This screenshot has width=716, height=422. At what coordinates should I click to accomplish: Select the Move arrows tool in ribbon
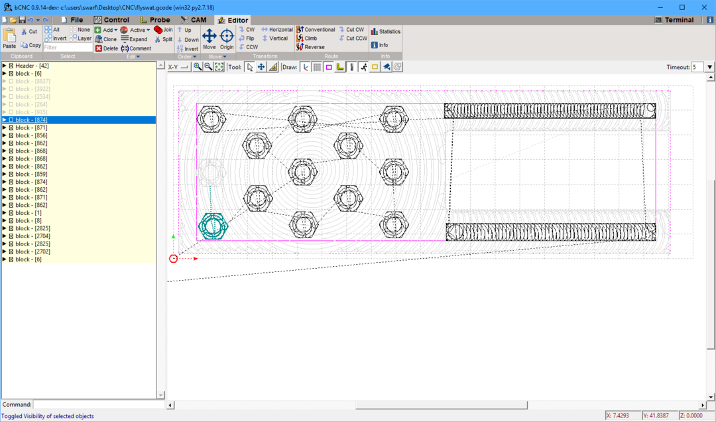tap(209, 36)
